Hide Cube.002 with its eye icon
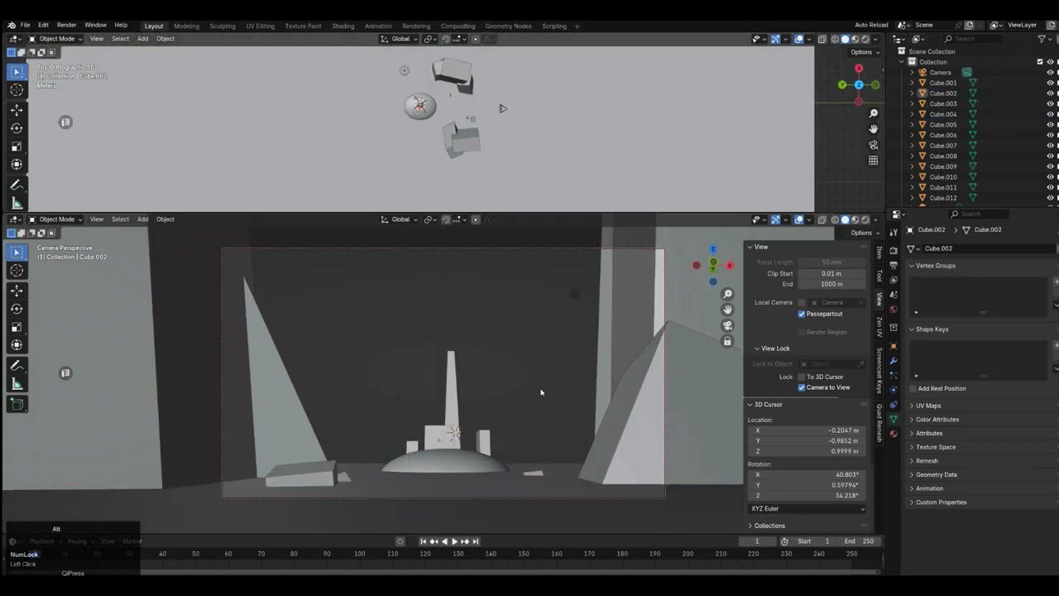This screenshot has width=1059, height=596. coord(1051,94)
